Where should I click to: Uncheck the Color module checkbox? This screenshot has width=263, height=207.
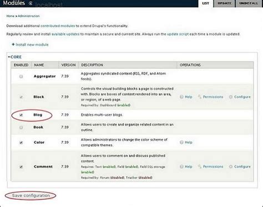(x=21, y=143)
